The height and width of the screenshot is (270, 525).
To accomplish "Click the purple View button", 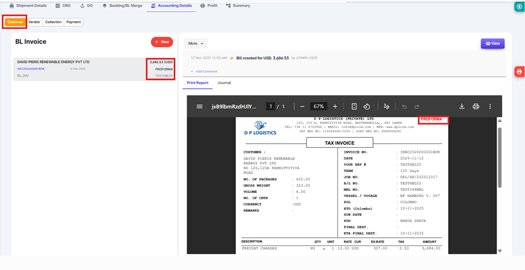I will (x=492, y=44).
